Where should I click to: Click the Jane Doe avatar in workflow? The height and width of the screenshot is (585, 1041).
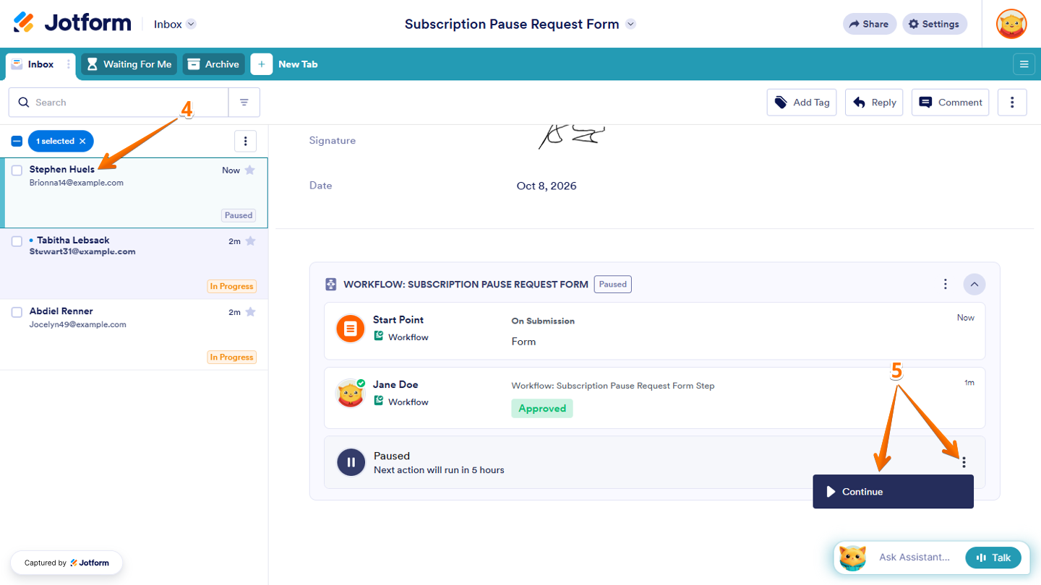351,394
